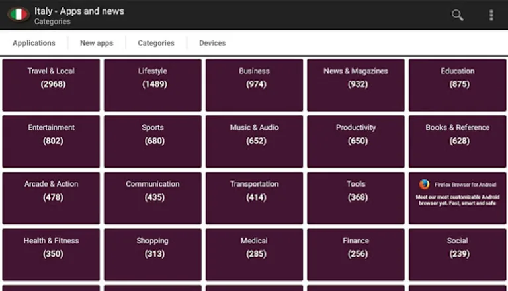This screenshot has height=291, width=508.
Task: Select the Music & Audio tile
Action: click(254, 141)
